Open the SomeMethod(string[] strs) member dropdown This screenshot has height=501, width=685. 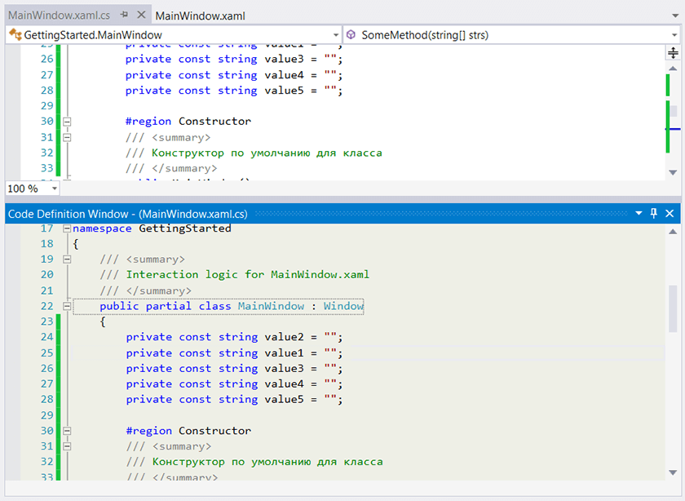pyautogui.click(x=674, y=35)
